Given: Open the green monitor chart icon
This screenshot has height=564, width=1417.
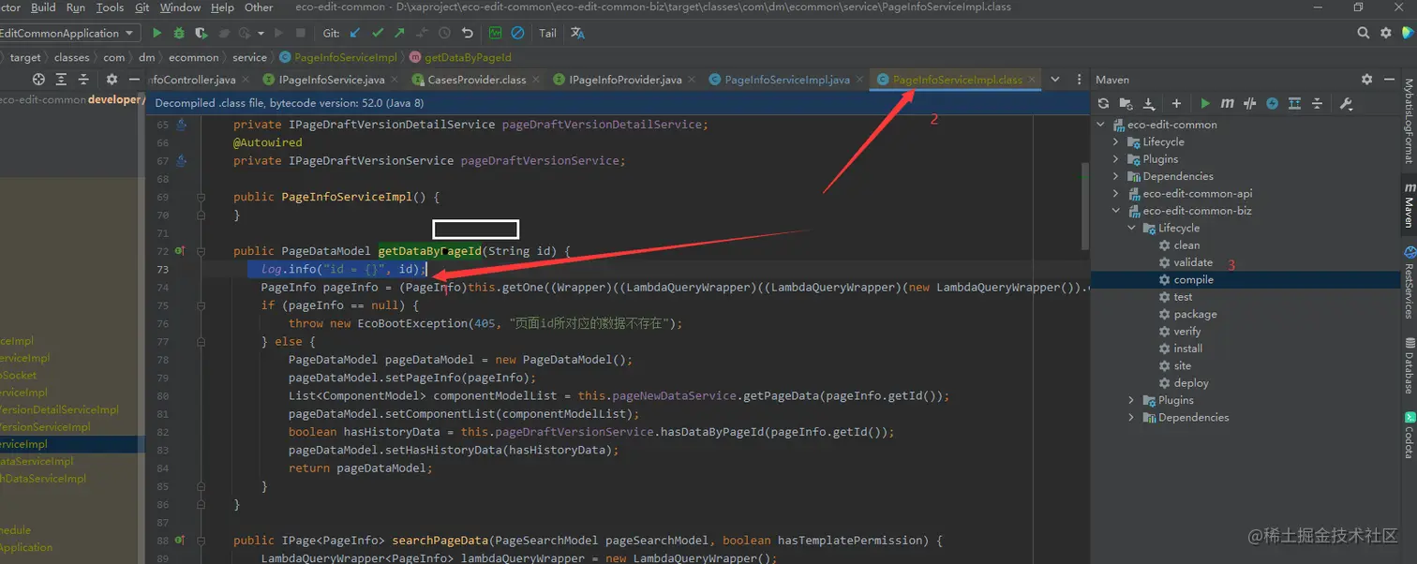Looking at the screenshot, I should (x=496, y=33).
